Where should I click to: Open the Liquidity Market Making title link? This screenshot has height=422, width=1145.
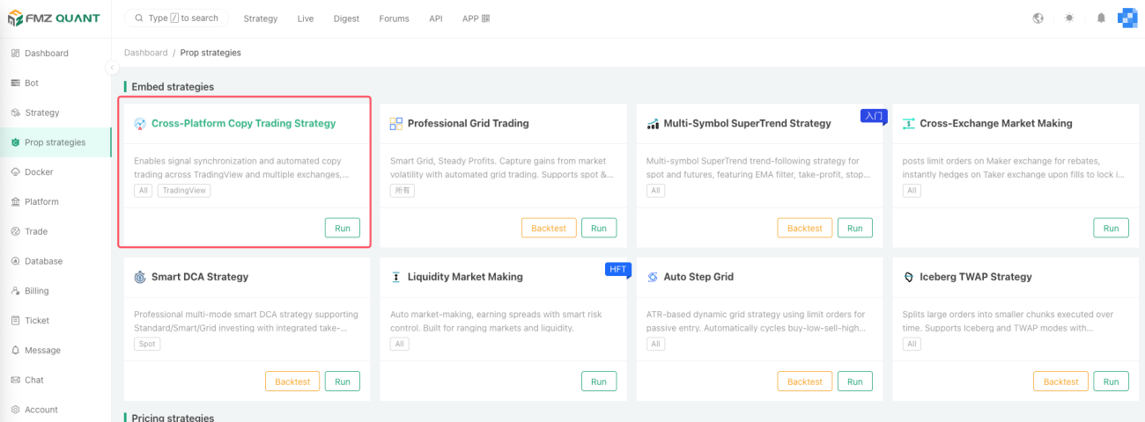[x=465, y=277]
